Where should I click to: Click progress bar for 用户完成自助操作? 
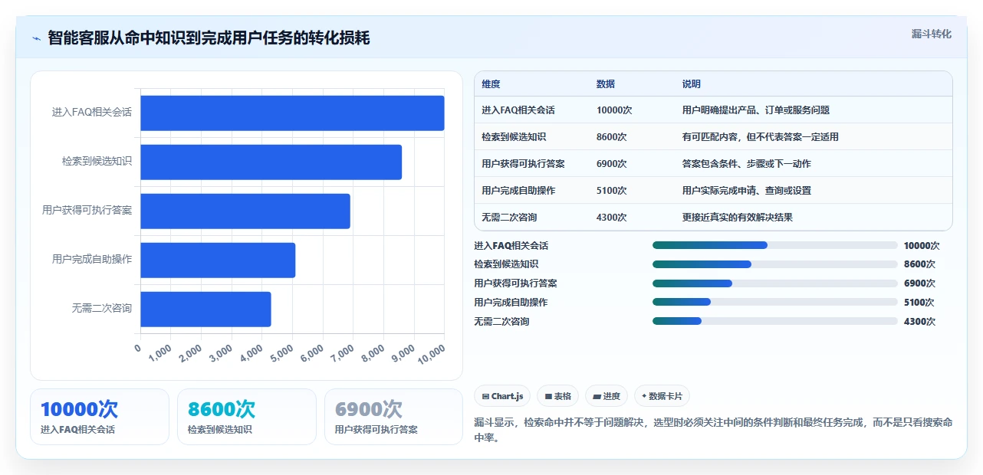tap(774, 303)
